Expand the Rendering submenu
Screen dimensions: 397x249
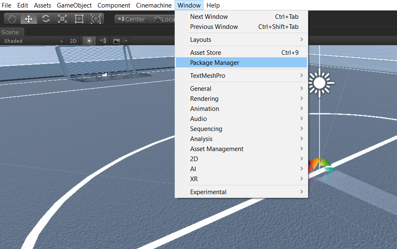click(241, 99)
